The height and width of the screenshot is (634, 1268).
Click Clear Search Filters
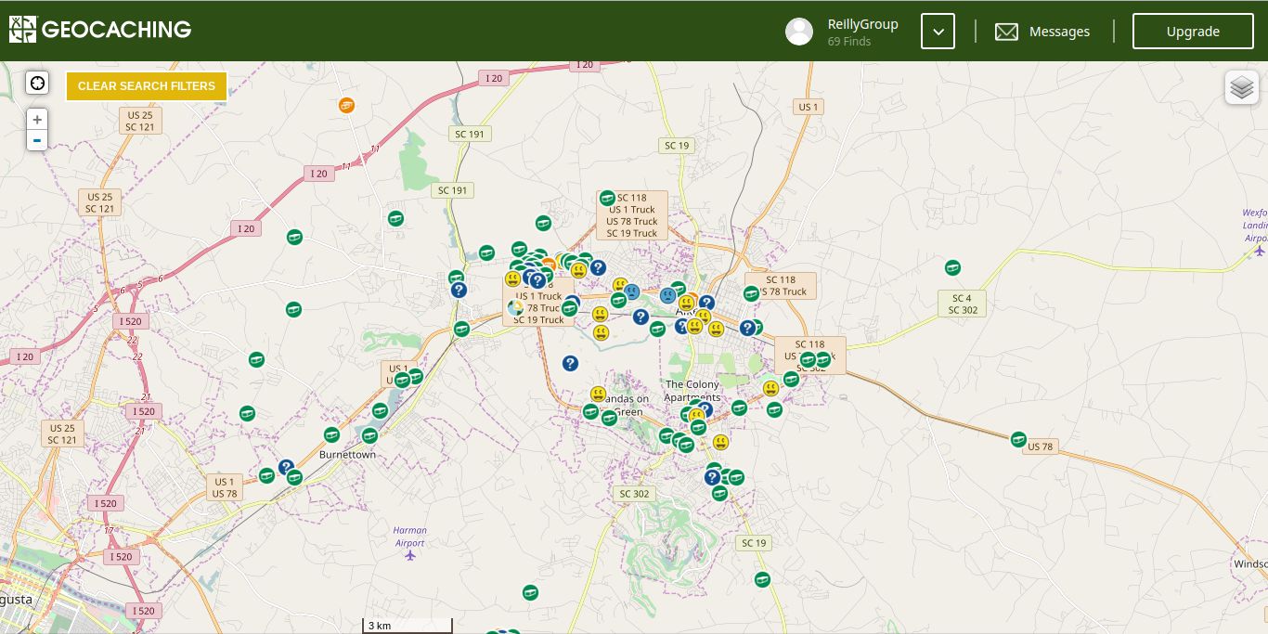[147, 85]
